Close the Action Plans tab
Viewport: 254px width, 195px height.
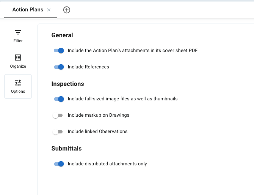coord(49,10)
